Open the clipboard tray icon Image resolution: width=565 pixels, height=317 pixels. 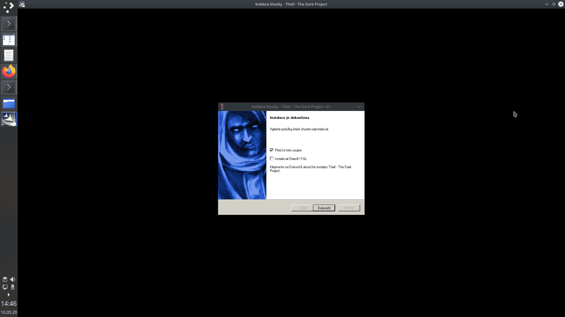point(5,279)
